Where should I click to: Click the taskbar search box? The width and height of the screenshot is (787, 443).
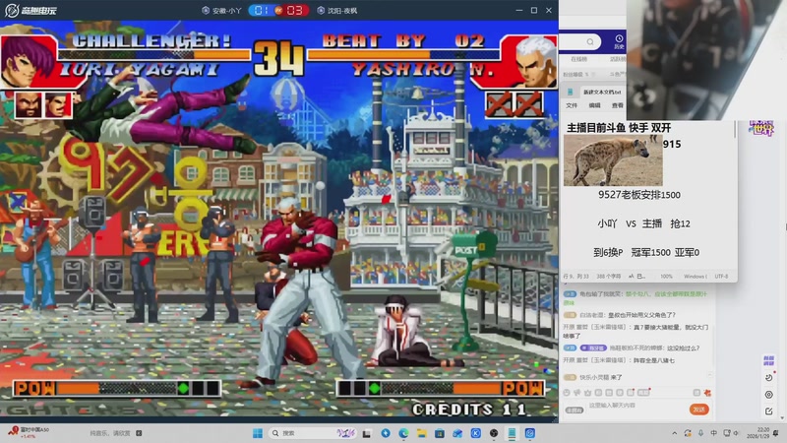click(312, 433)
